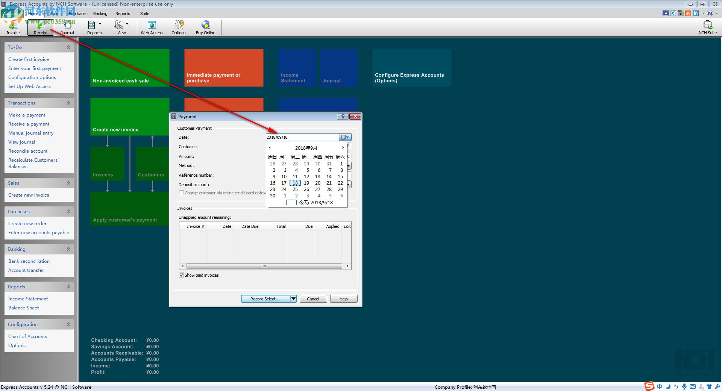Screen dimensions: 722x391
Task: Click the LinkedIn share icon
Action: coord(696,13)
